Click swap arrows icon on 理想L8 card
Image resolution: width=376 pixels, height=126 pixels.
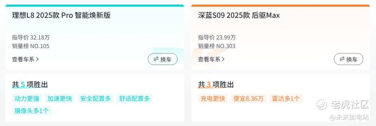click(156, 59)
